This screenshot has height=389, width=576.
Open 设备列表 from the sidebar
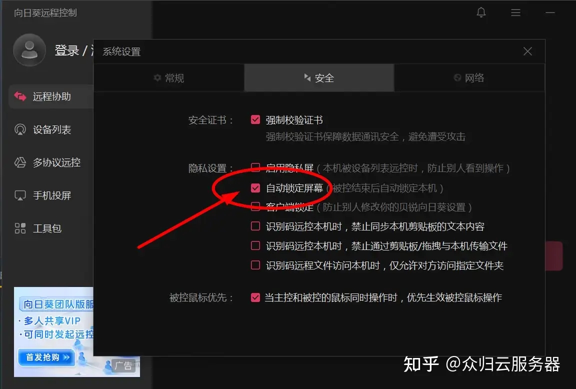[x=51, y=130]
